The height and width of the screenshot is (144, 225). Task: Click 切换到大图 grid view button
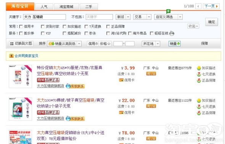tap(21, 43)
